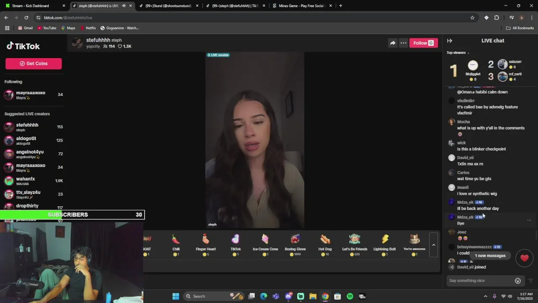Open message options for Mdza_ek Bye
Image resolution: width=538 pixels, height=303 pixels.
(x=529, y=220)
